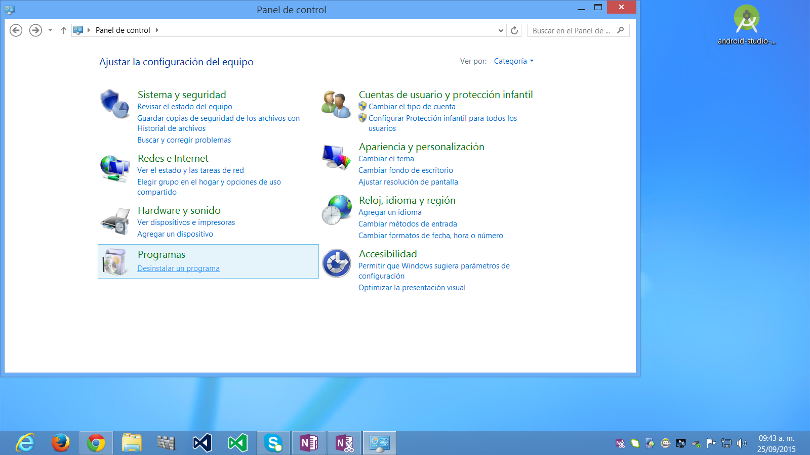810x455 pixels.
Task: Click Cambiar el tipo de cuenta
Action: [412, 107]
